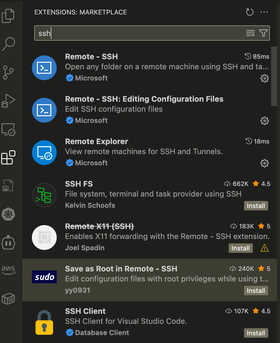Click the sudo extension logo
The height and width of the screenshot is (343, 280).
click(44, 277)
